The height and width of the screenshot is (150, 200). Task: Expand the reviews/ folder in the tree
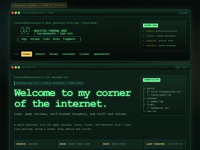(x=152, y=99)
